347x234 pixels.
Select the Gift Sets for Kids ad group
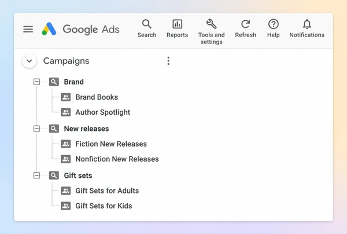tap(104, 206)
